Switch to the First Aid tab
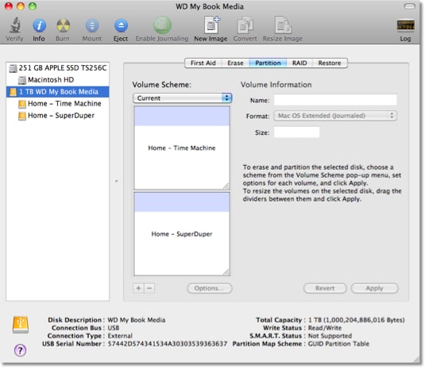 (x=203, y=63)
